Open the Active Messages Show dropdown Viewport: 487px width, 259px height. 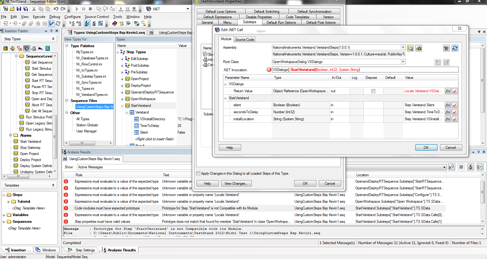click(x=444, y=167)
